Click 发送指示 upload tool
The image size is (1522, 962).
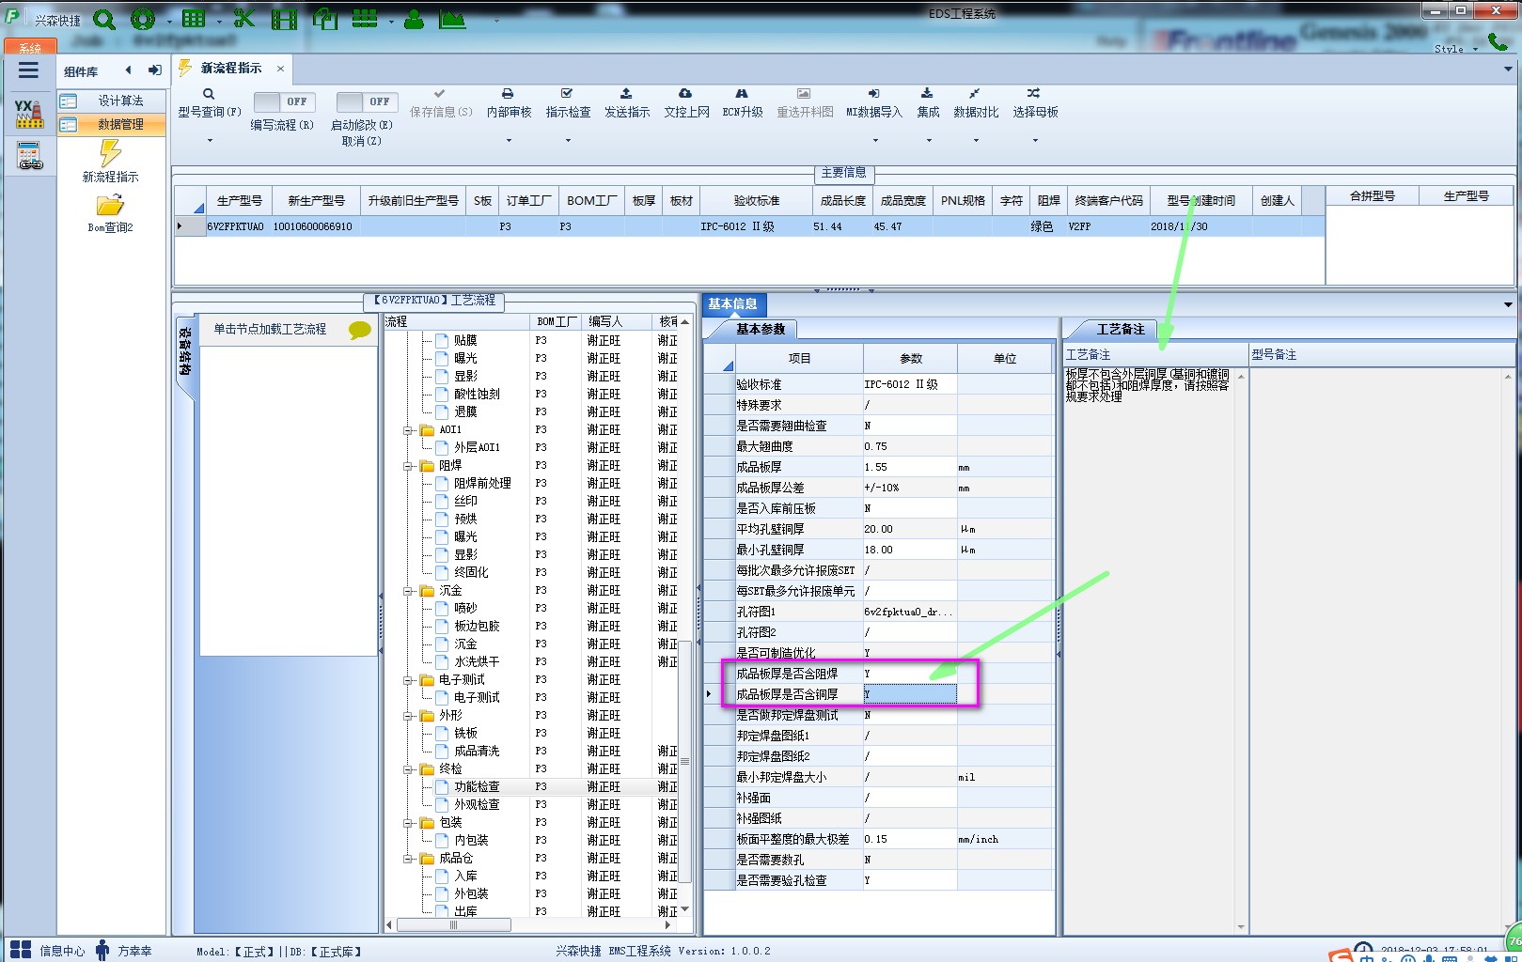click(x=627, y=102)
